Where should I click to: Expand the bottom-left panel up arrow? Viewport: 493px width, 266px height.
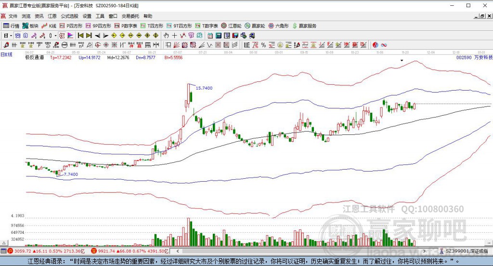(x=4, y=243)
